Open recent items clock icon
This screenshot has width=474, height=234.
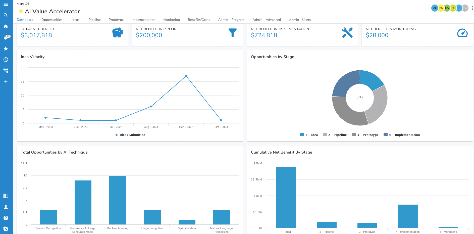[x=6, y=60]
